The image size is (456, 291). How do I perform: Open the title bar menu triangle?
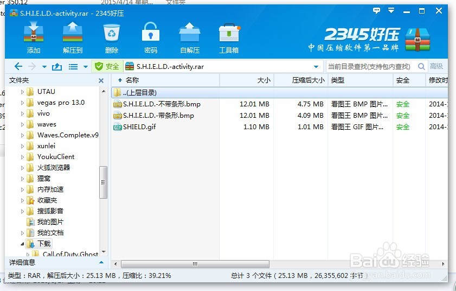click(x=391, y=11)
